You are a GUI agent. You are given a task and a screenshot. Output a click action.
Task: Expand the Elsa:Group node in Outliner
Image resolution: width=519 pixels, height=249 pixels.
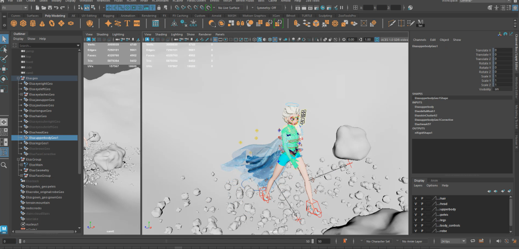pyautogui.click(x=19, y=159)
